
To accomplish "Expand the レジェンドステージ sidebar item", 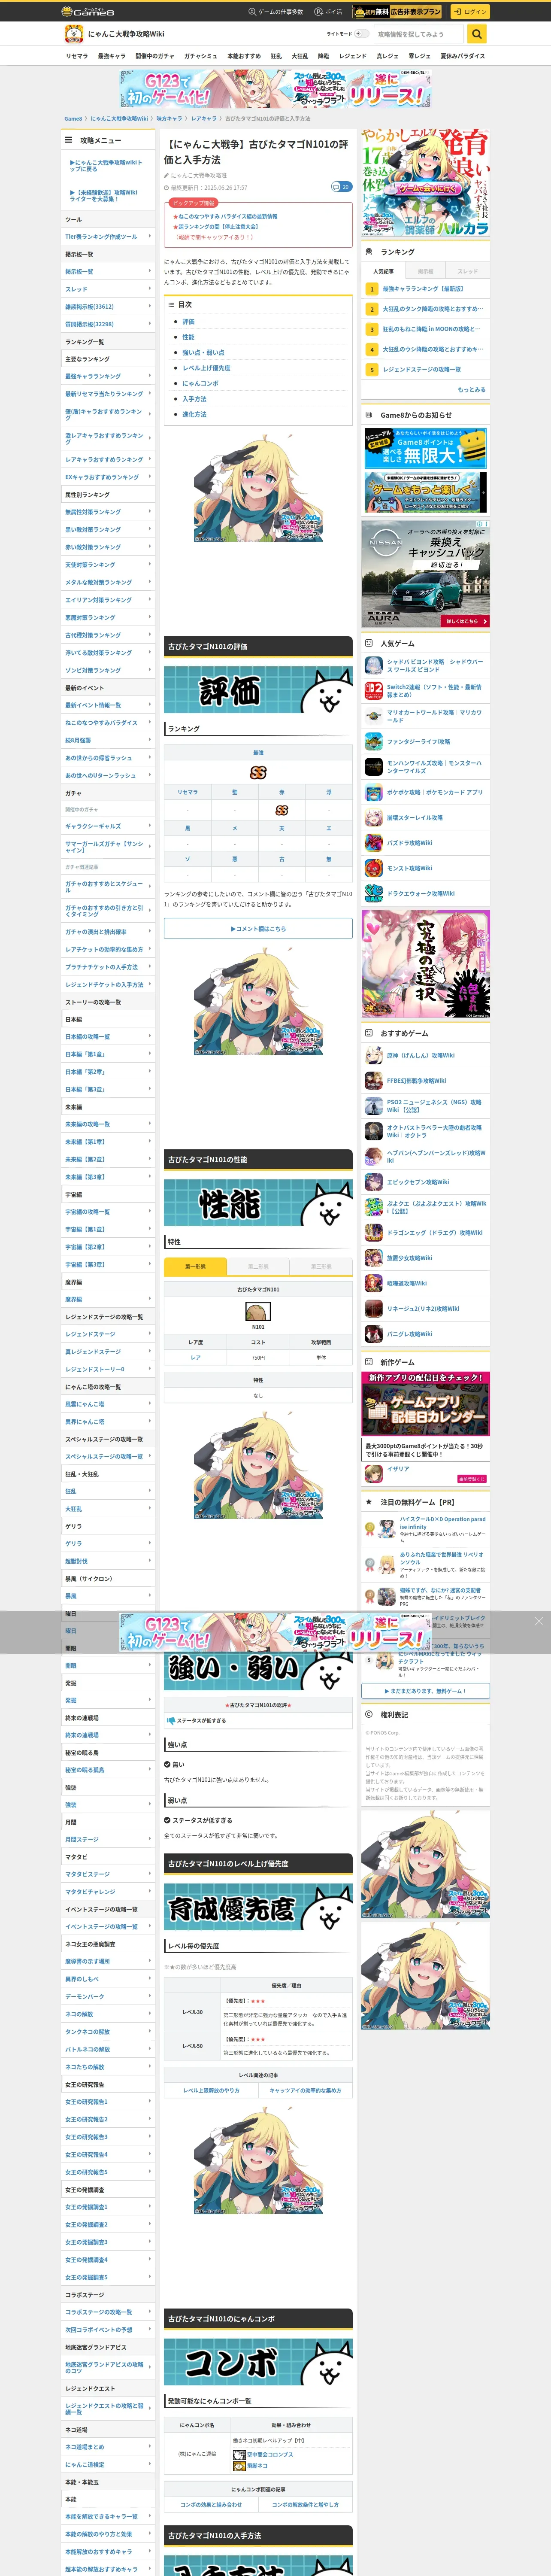I will click(108, 1334).
